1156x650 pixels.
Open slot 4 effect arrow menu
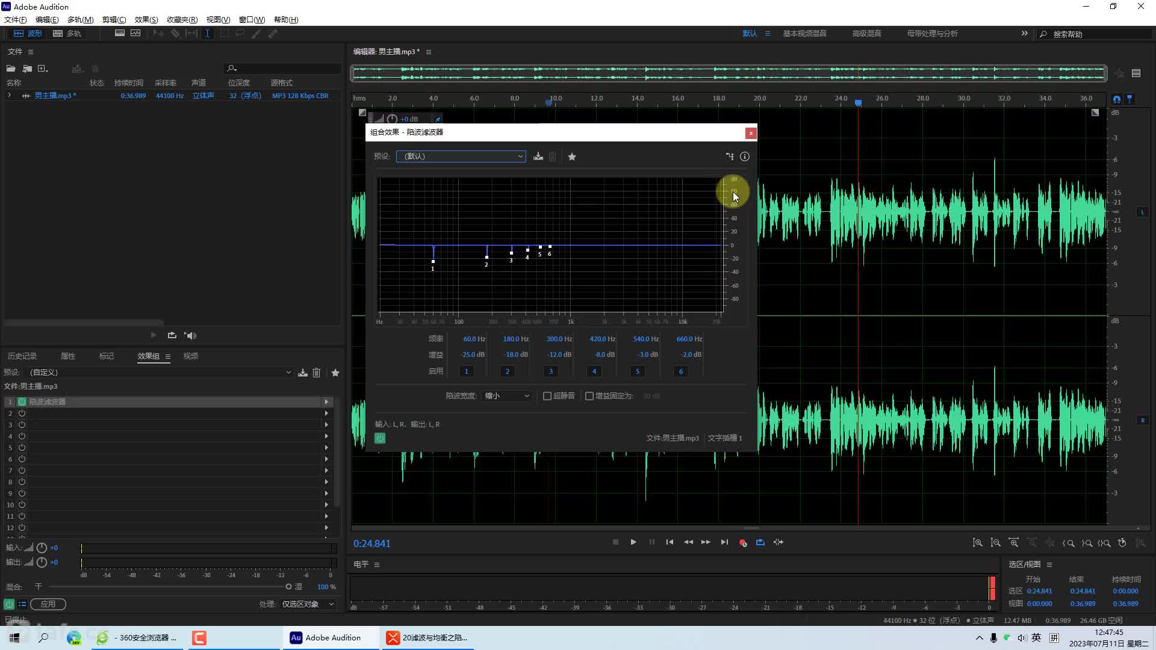(327, 436)
